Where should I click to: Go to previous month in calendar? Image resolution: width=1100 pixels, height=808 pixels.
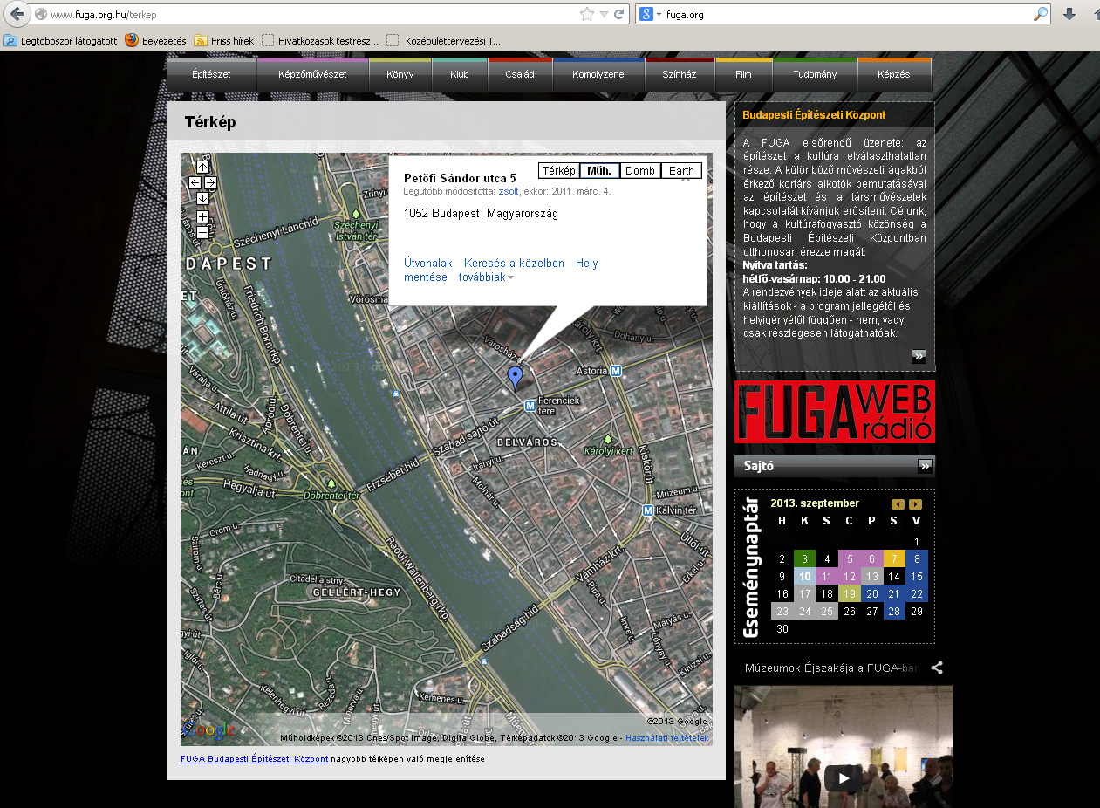coord(898,504)
